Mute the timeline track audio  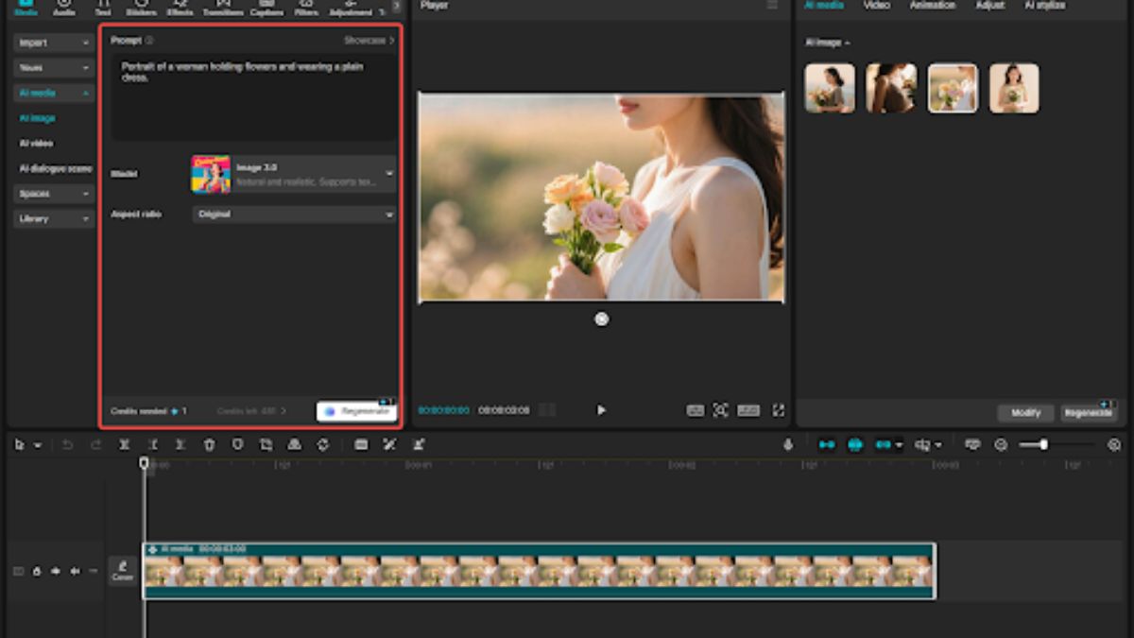75,571
